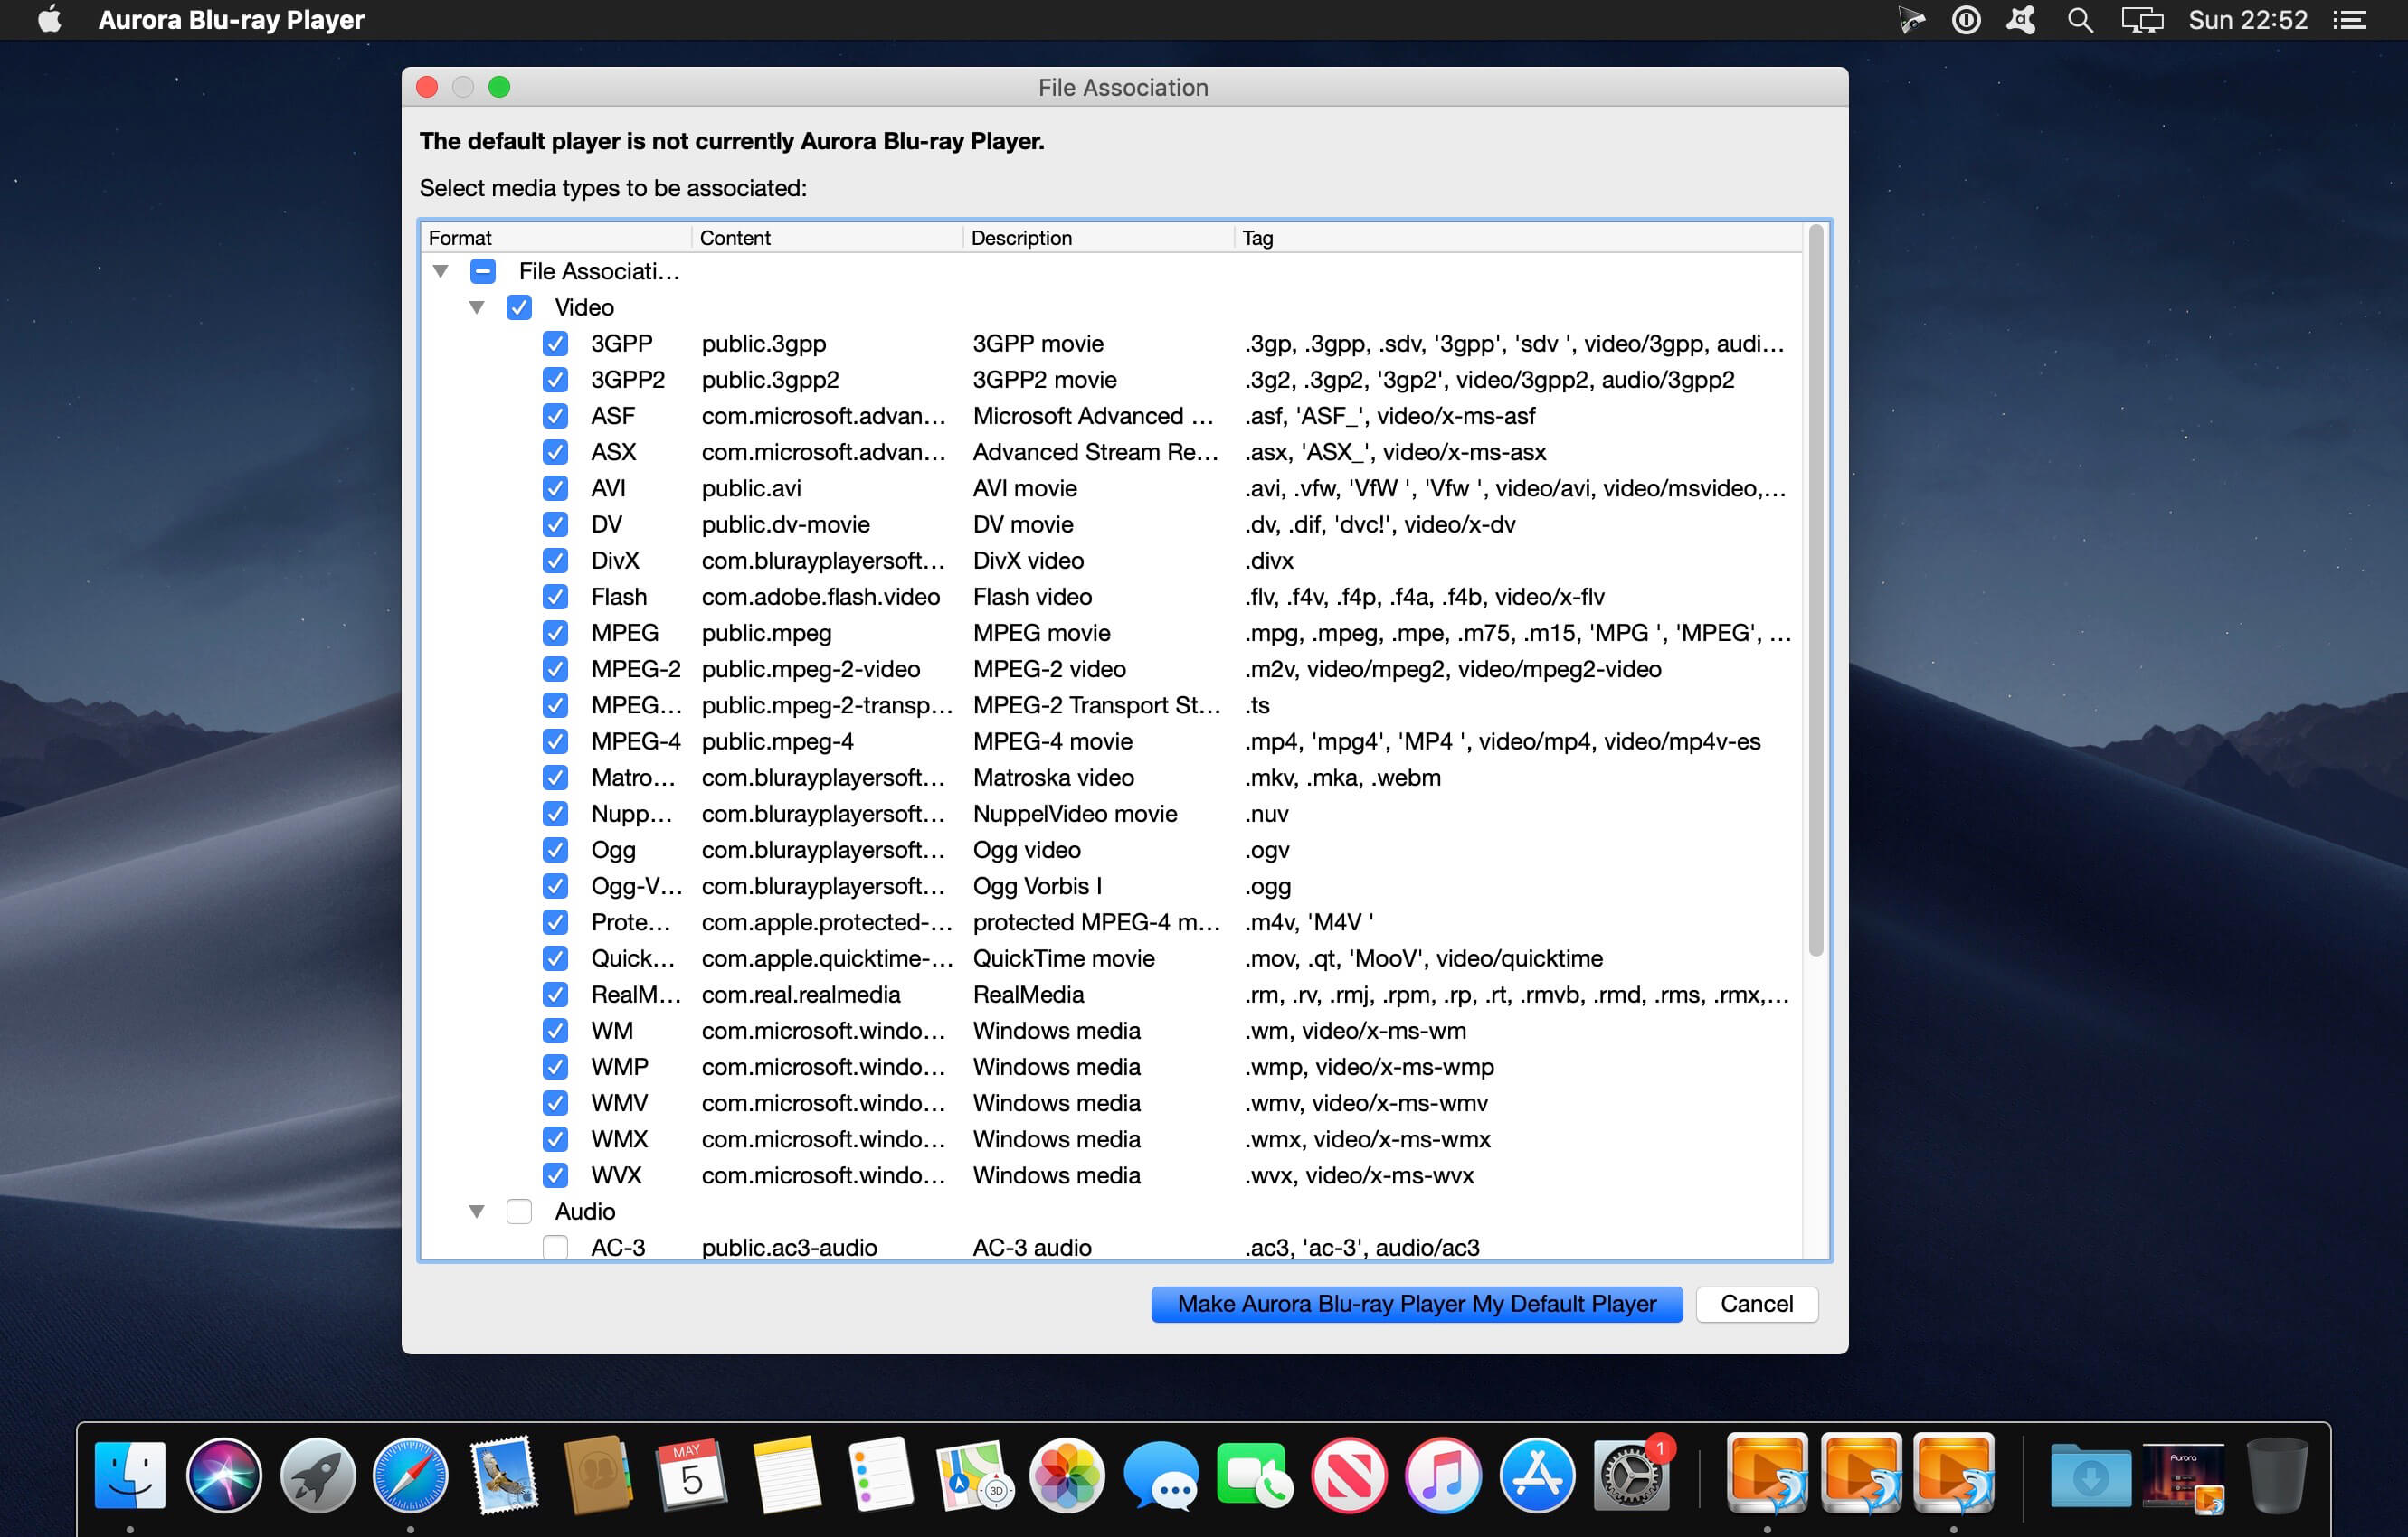Uncheck the Ogg video checkbox

555,850
